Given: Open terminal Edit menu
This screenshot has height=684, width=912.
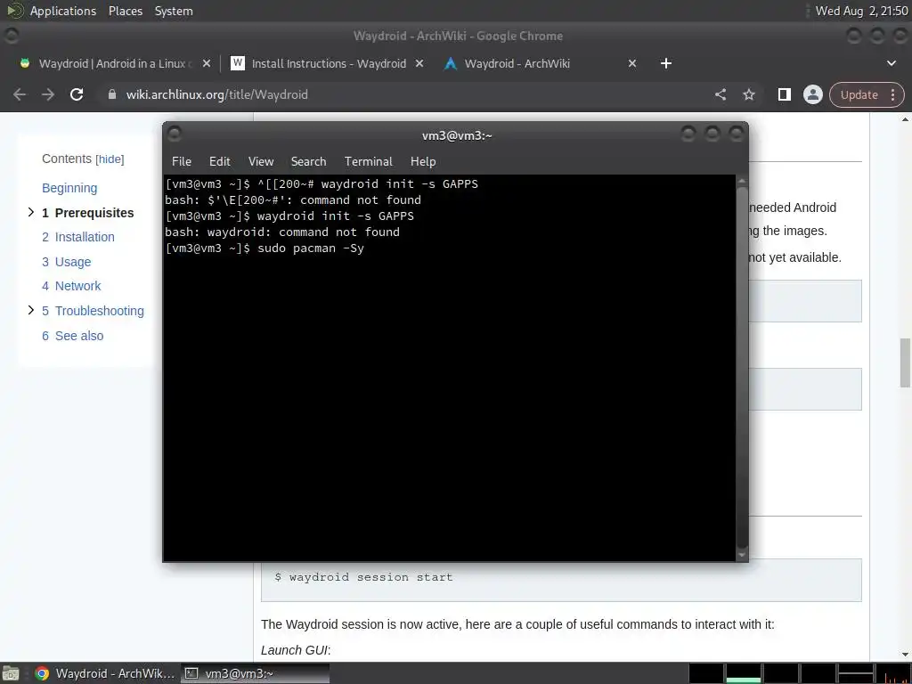Looking at the screenshot, I should tap(220, 162).
